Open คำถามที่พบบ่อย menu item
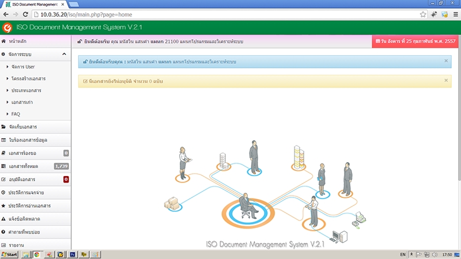461x259 pixels. (35, 232)
